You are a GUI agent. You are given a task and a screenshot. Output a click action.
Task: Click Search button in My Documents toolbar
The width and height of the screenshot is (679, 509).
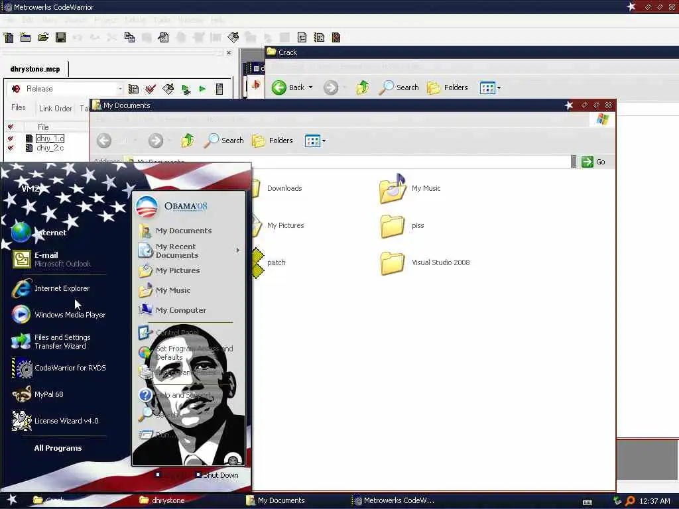pyautogui.click(x=224, y=141)
